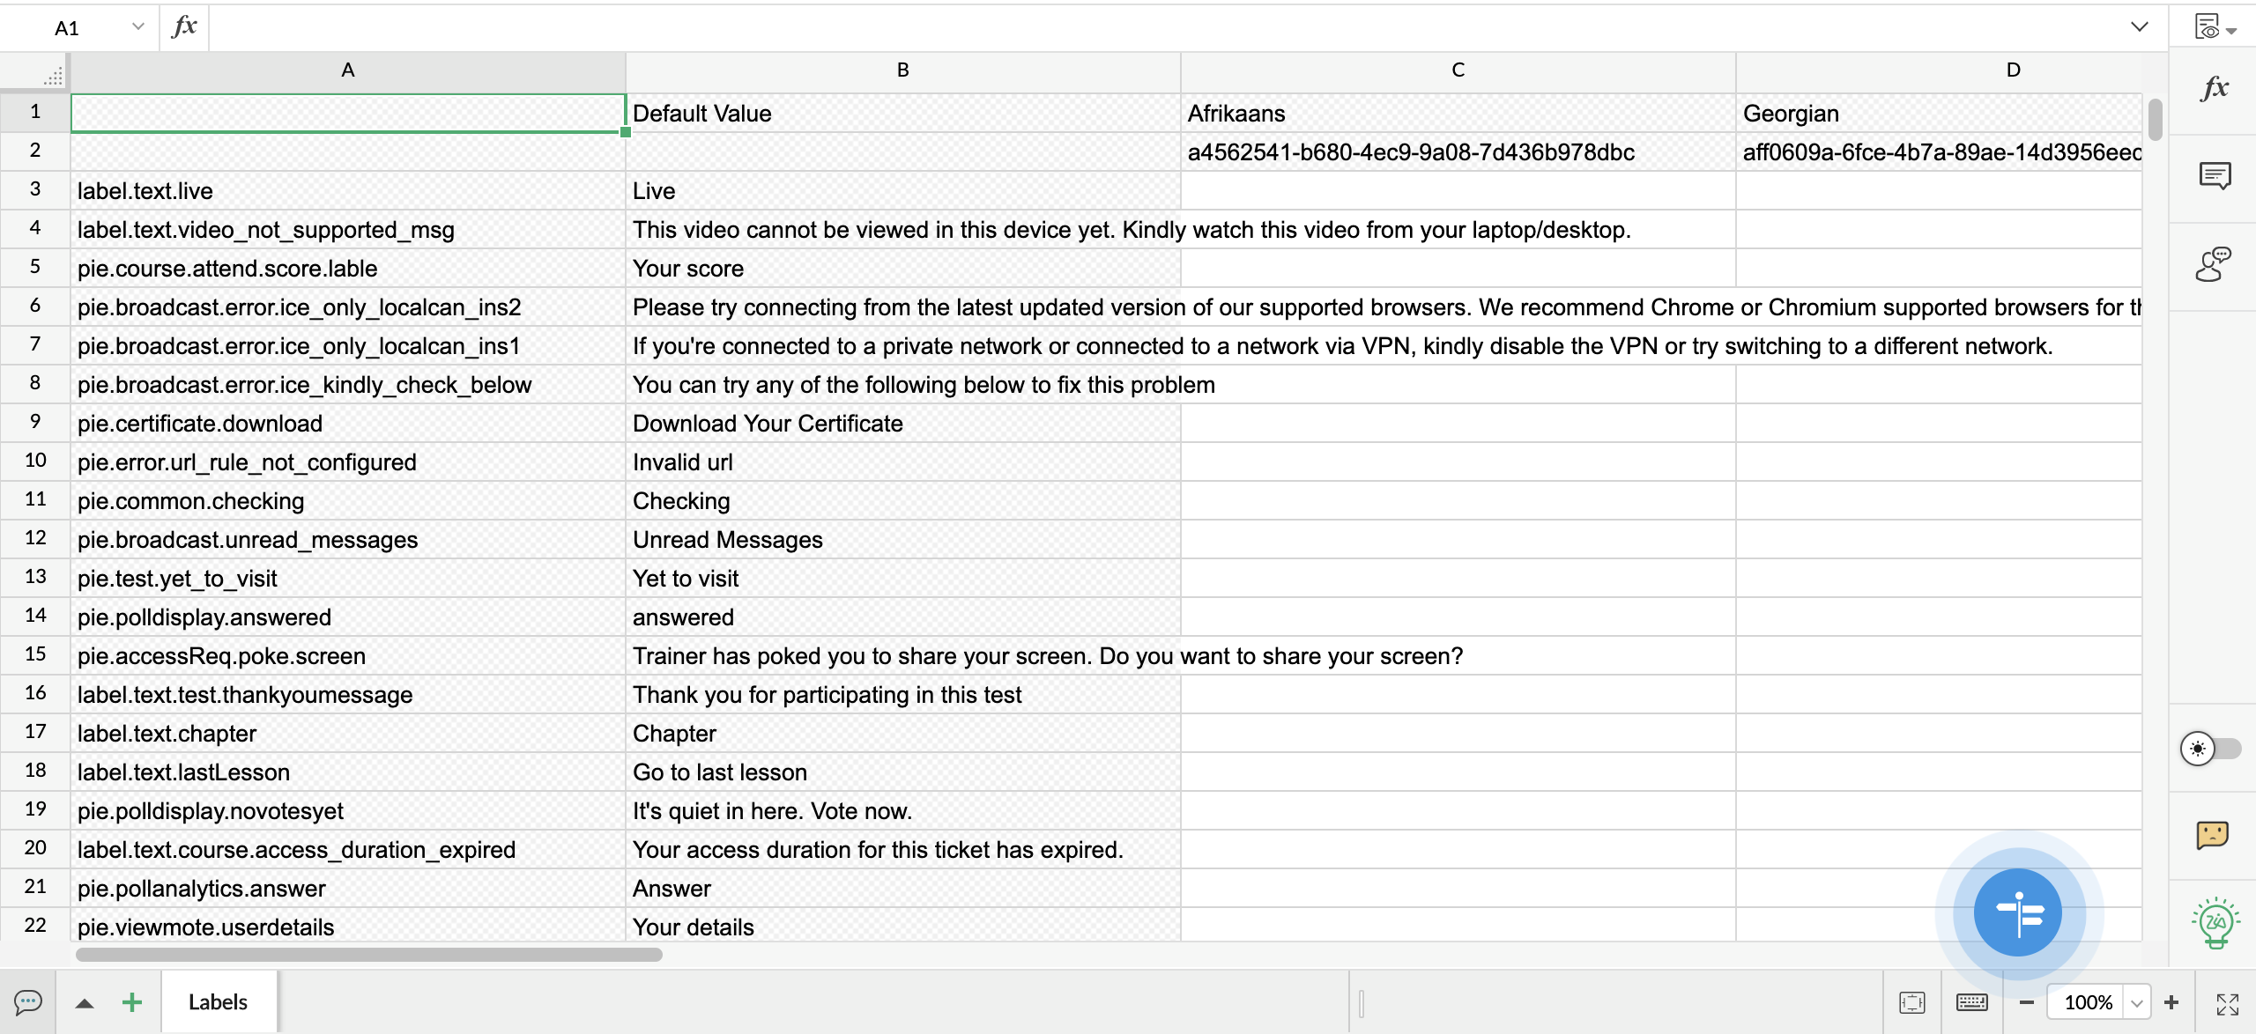
Task: Open the zoom percentage dropdown
Action: pyautogui.click(x=2137, y=1003)
